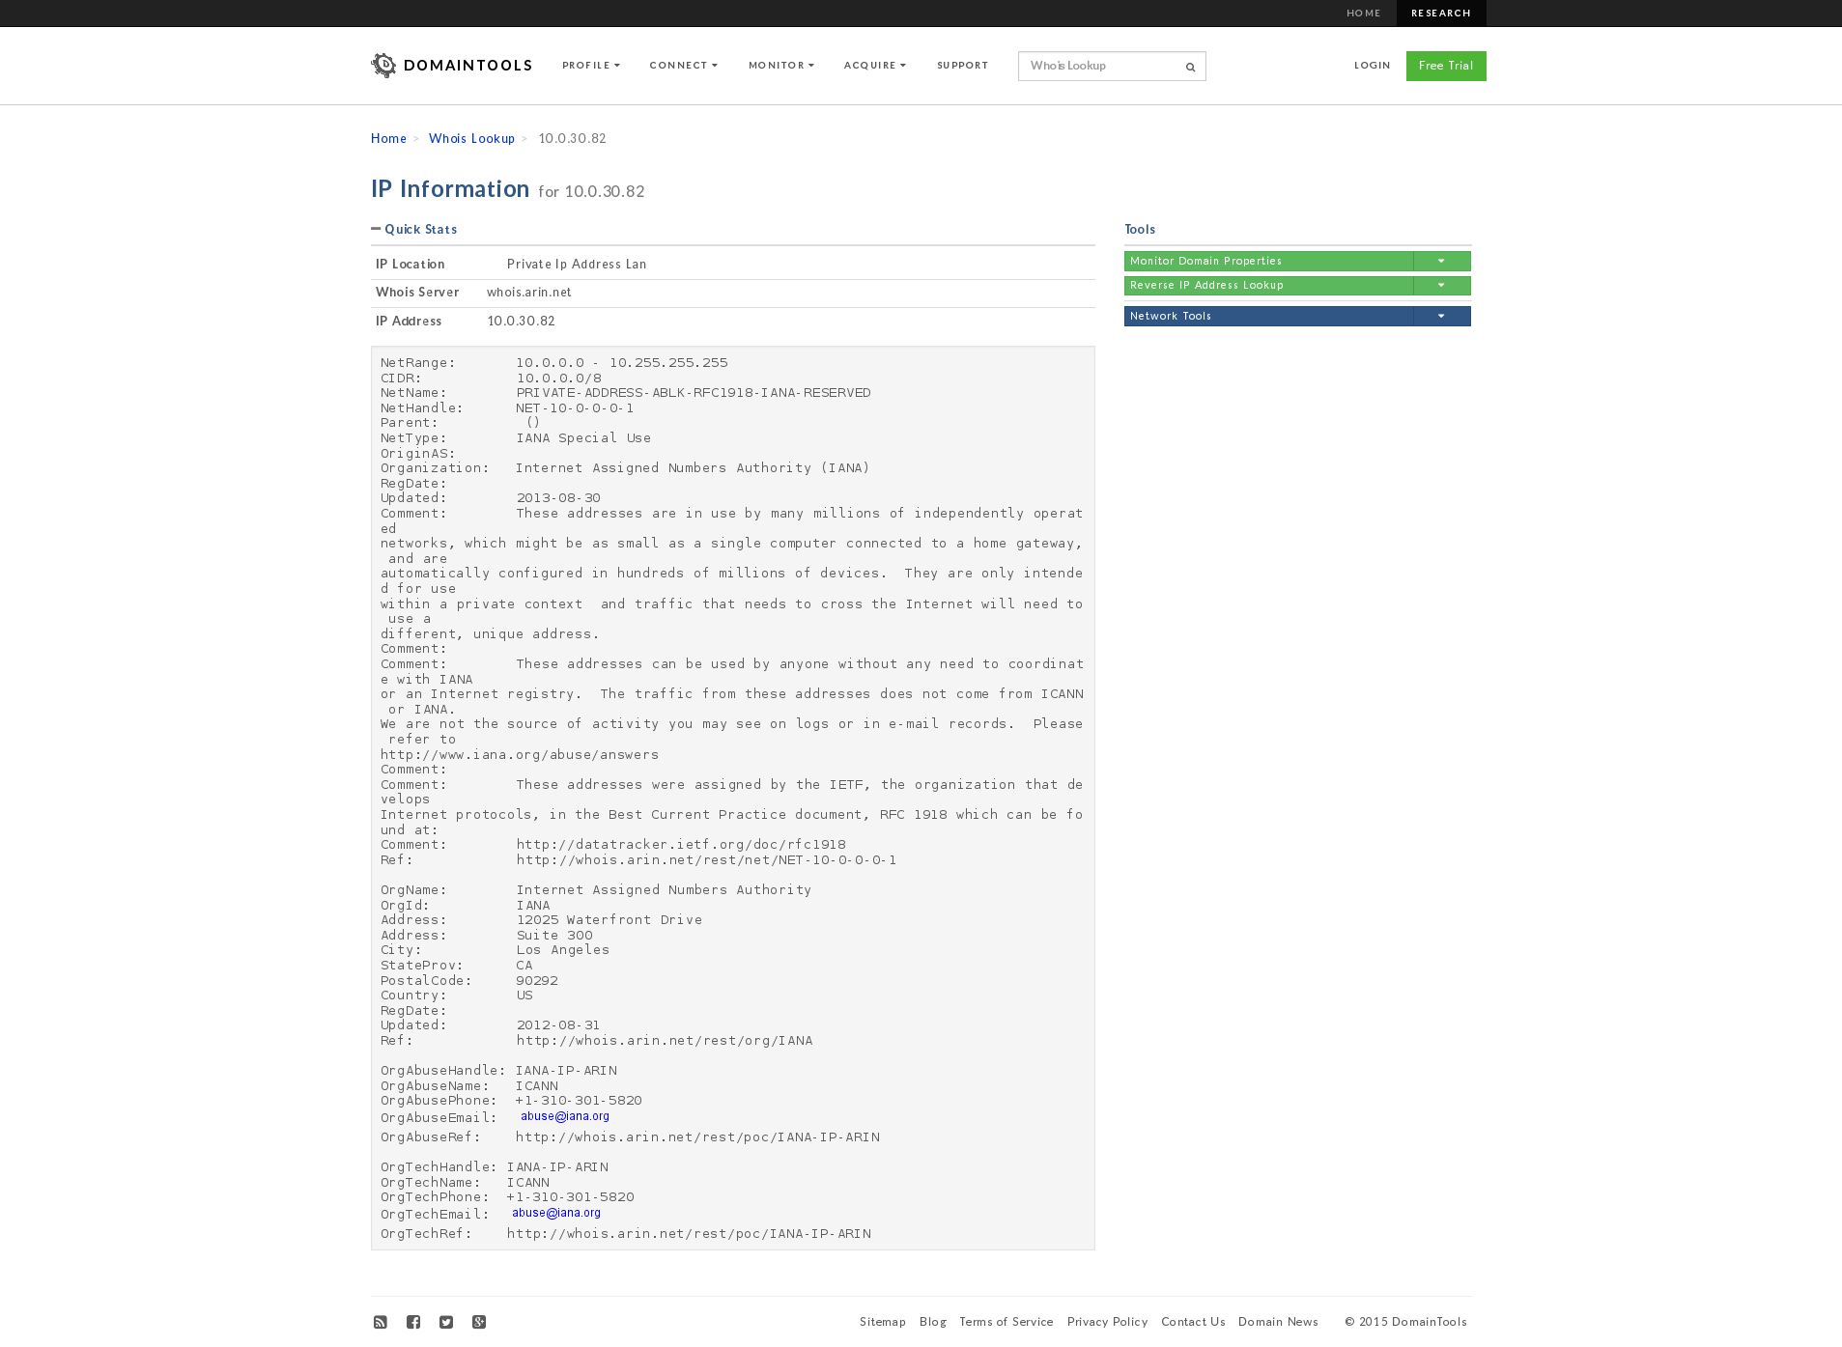
Task: Click the OrgAbusePhone number +1-310-301-5820
Action: 579,1101
